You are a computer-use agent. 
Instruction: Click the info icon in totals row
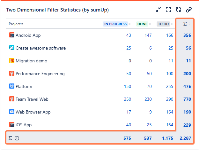click(17, 138)
